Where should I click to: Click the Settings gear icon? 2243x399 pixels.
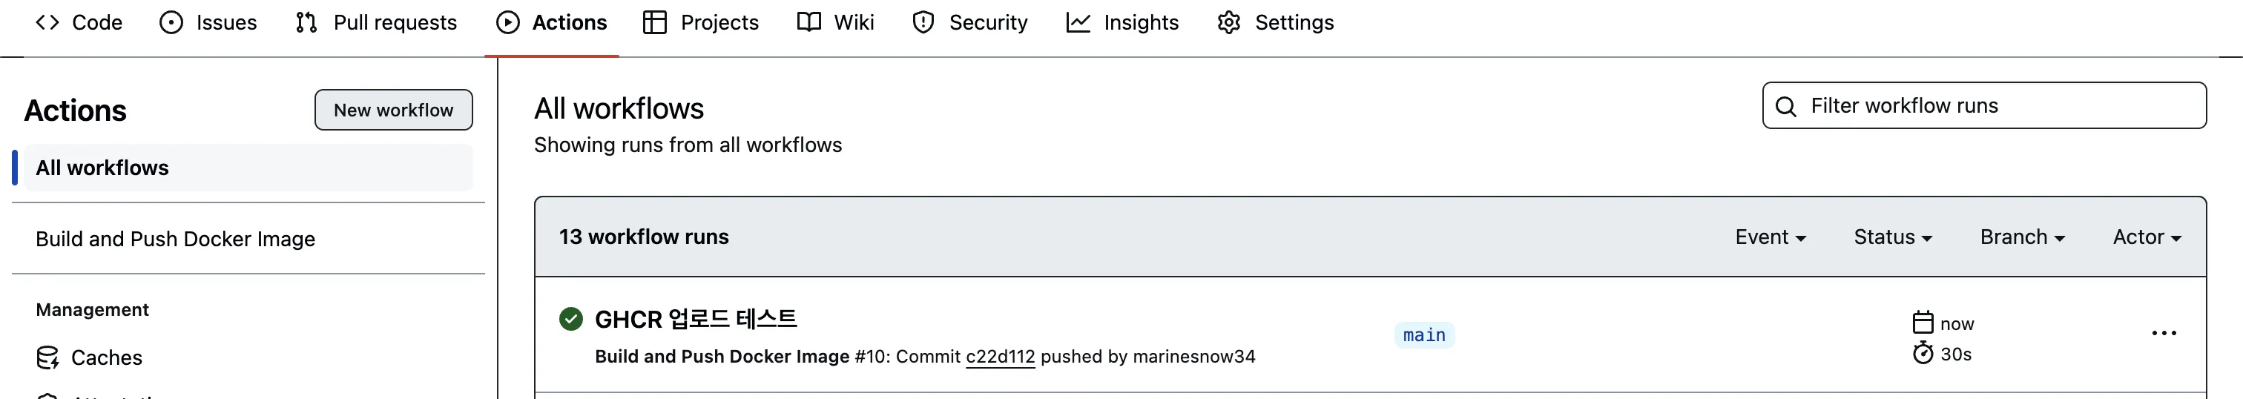point(1228,23)
